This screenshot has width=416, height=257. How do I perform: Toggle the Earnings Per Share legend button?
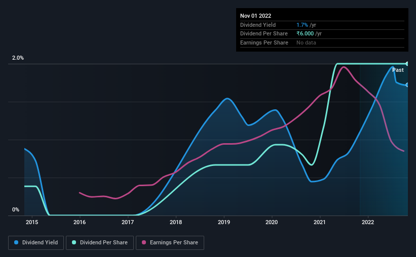tap(170, 243)
